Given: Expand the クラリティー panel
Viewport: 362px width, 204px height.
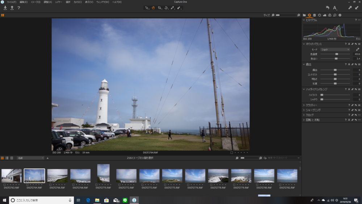Looking at the screenshot, I should click(304, 105).
